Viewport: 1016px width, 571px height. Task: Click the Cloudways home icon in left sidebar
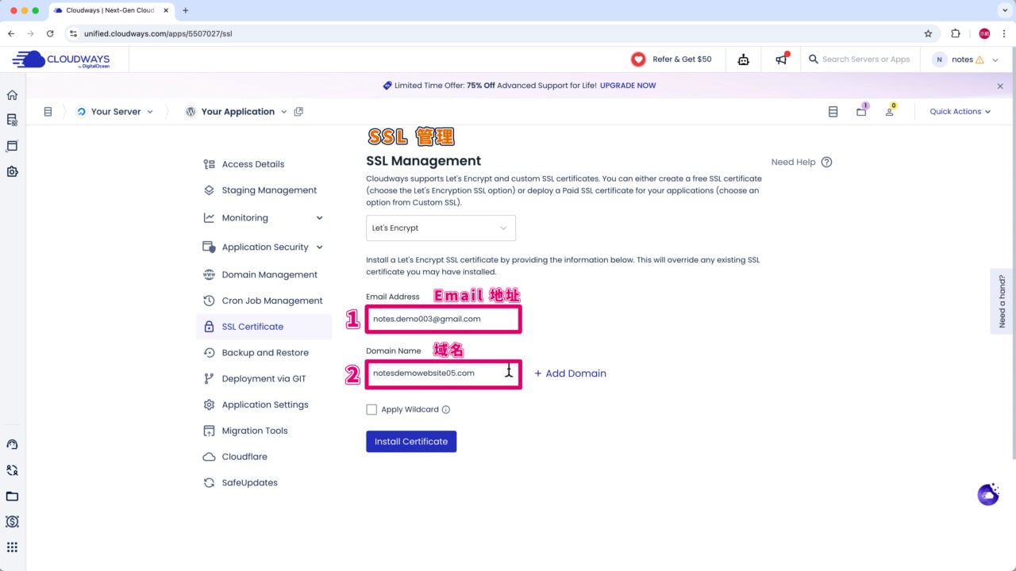coord(12,95)
